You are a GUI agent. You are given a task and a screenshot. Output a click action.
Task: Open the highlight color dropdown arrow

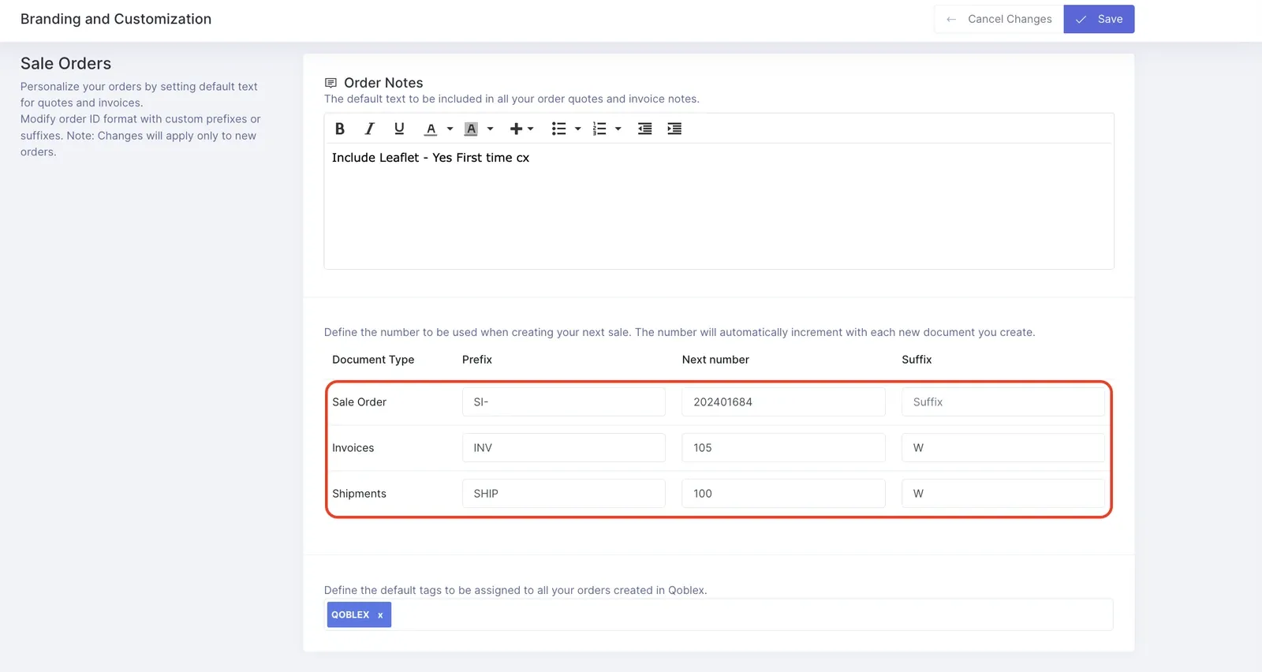[491, 129]
